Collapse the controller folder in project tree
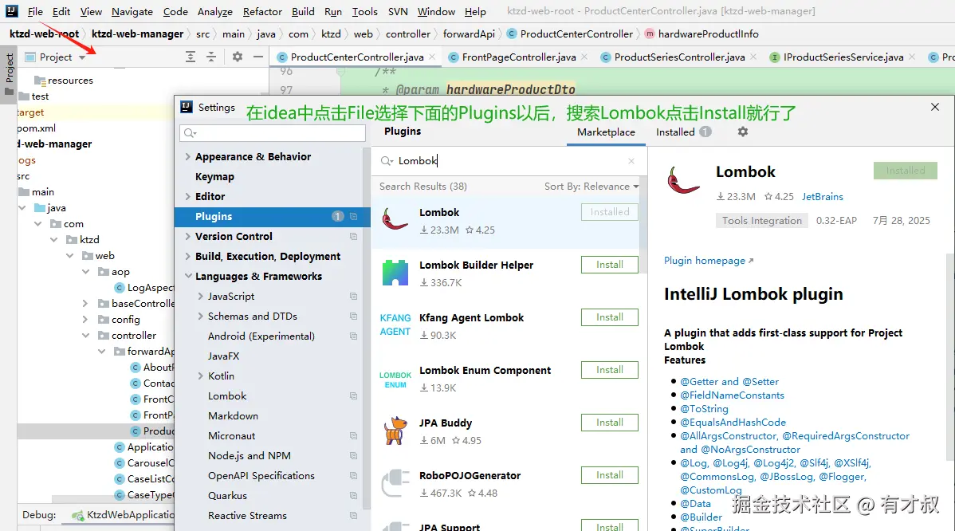The height and width of the screenshot is (531, 955). click(86, 336)
